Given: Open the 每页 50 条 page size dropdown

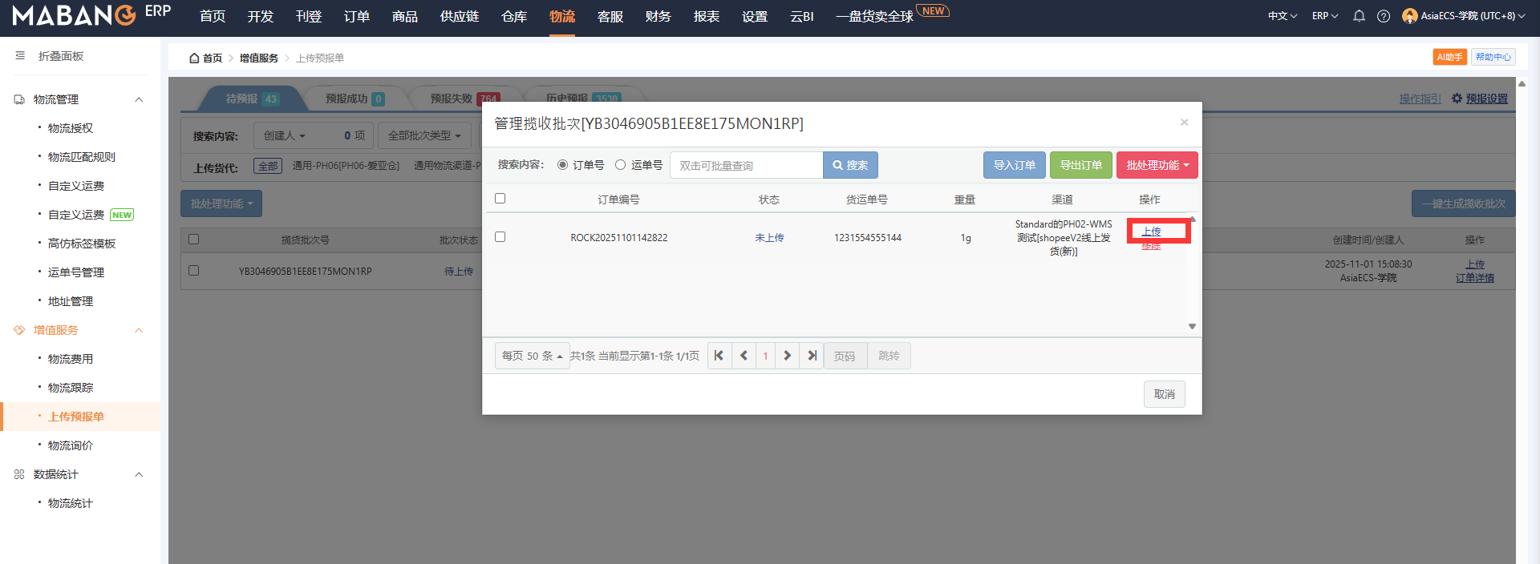Looking at the screenshot, I should pos(532,356).
